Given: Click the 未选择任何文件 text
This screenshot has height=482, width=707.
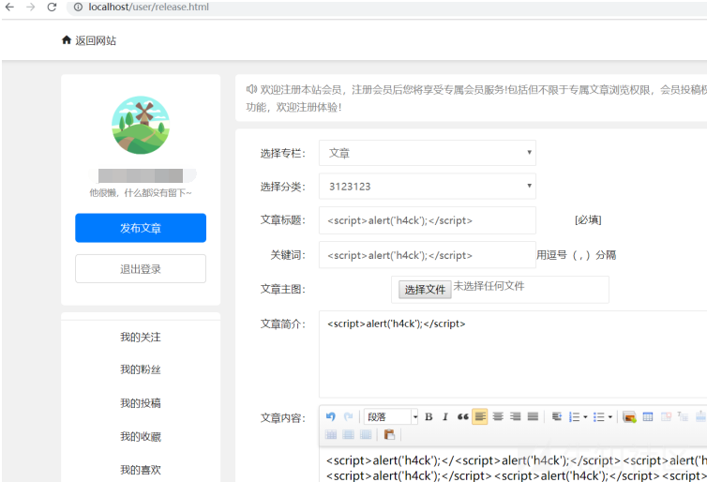Looking at the screenshot, I should (x=489, y=286).
